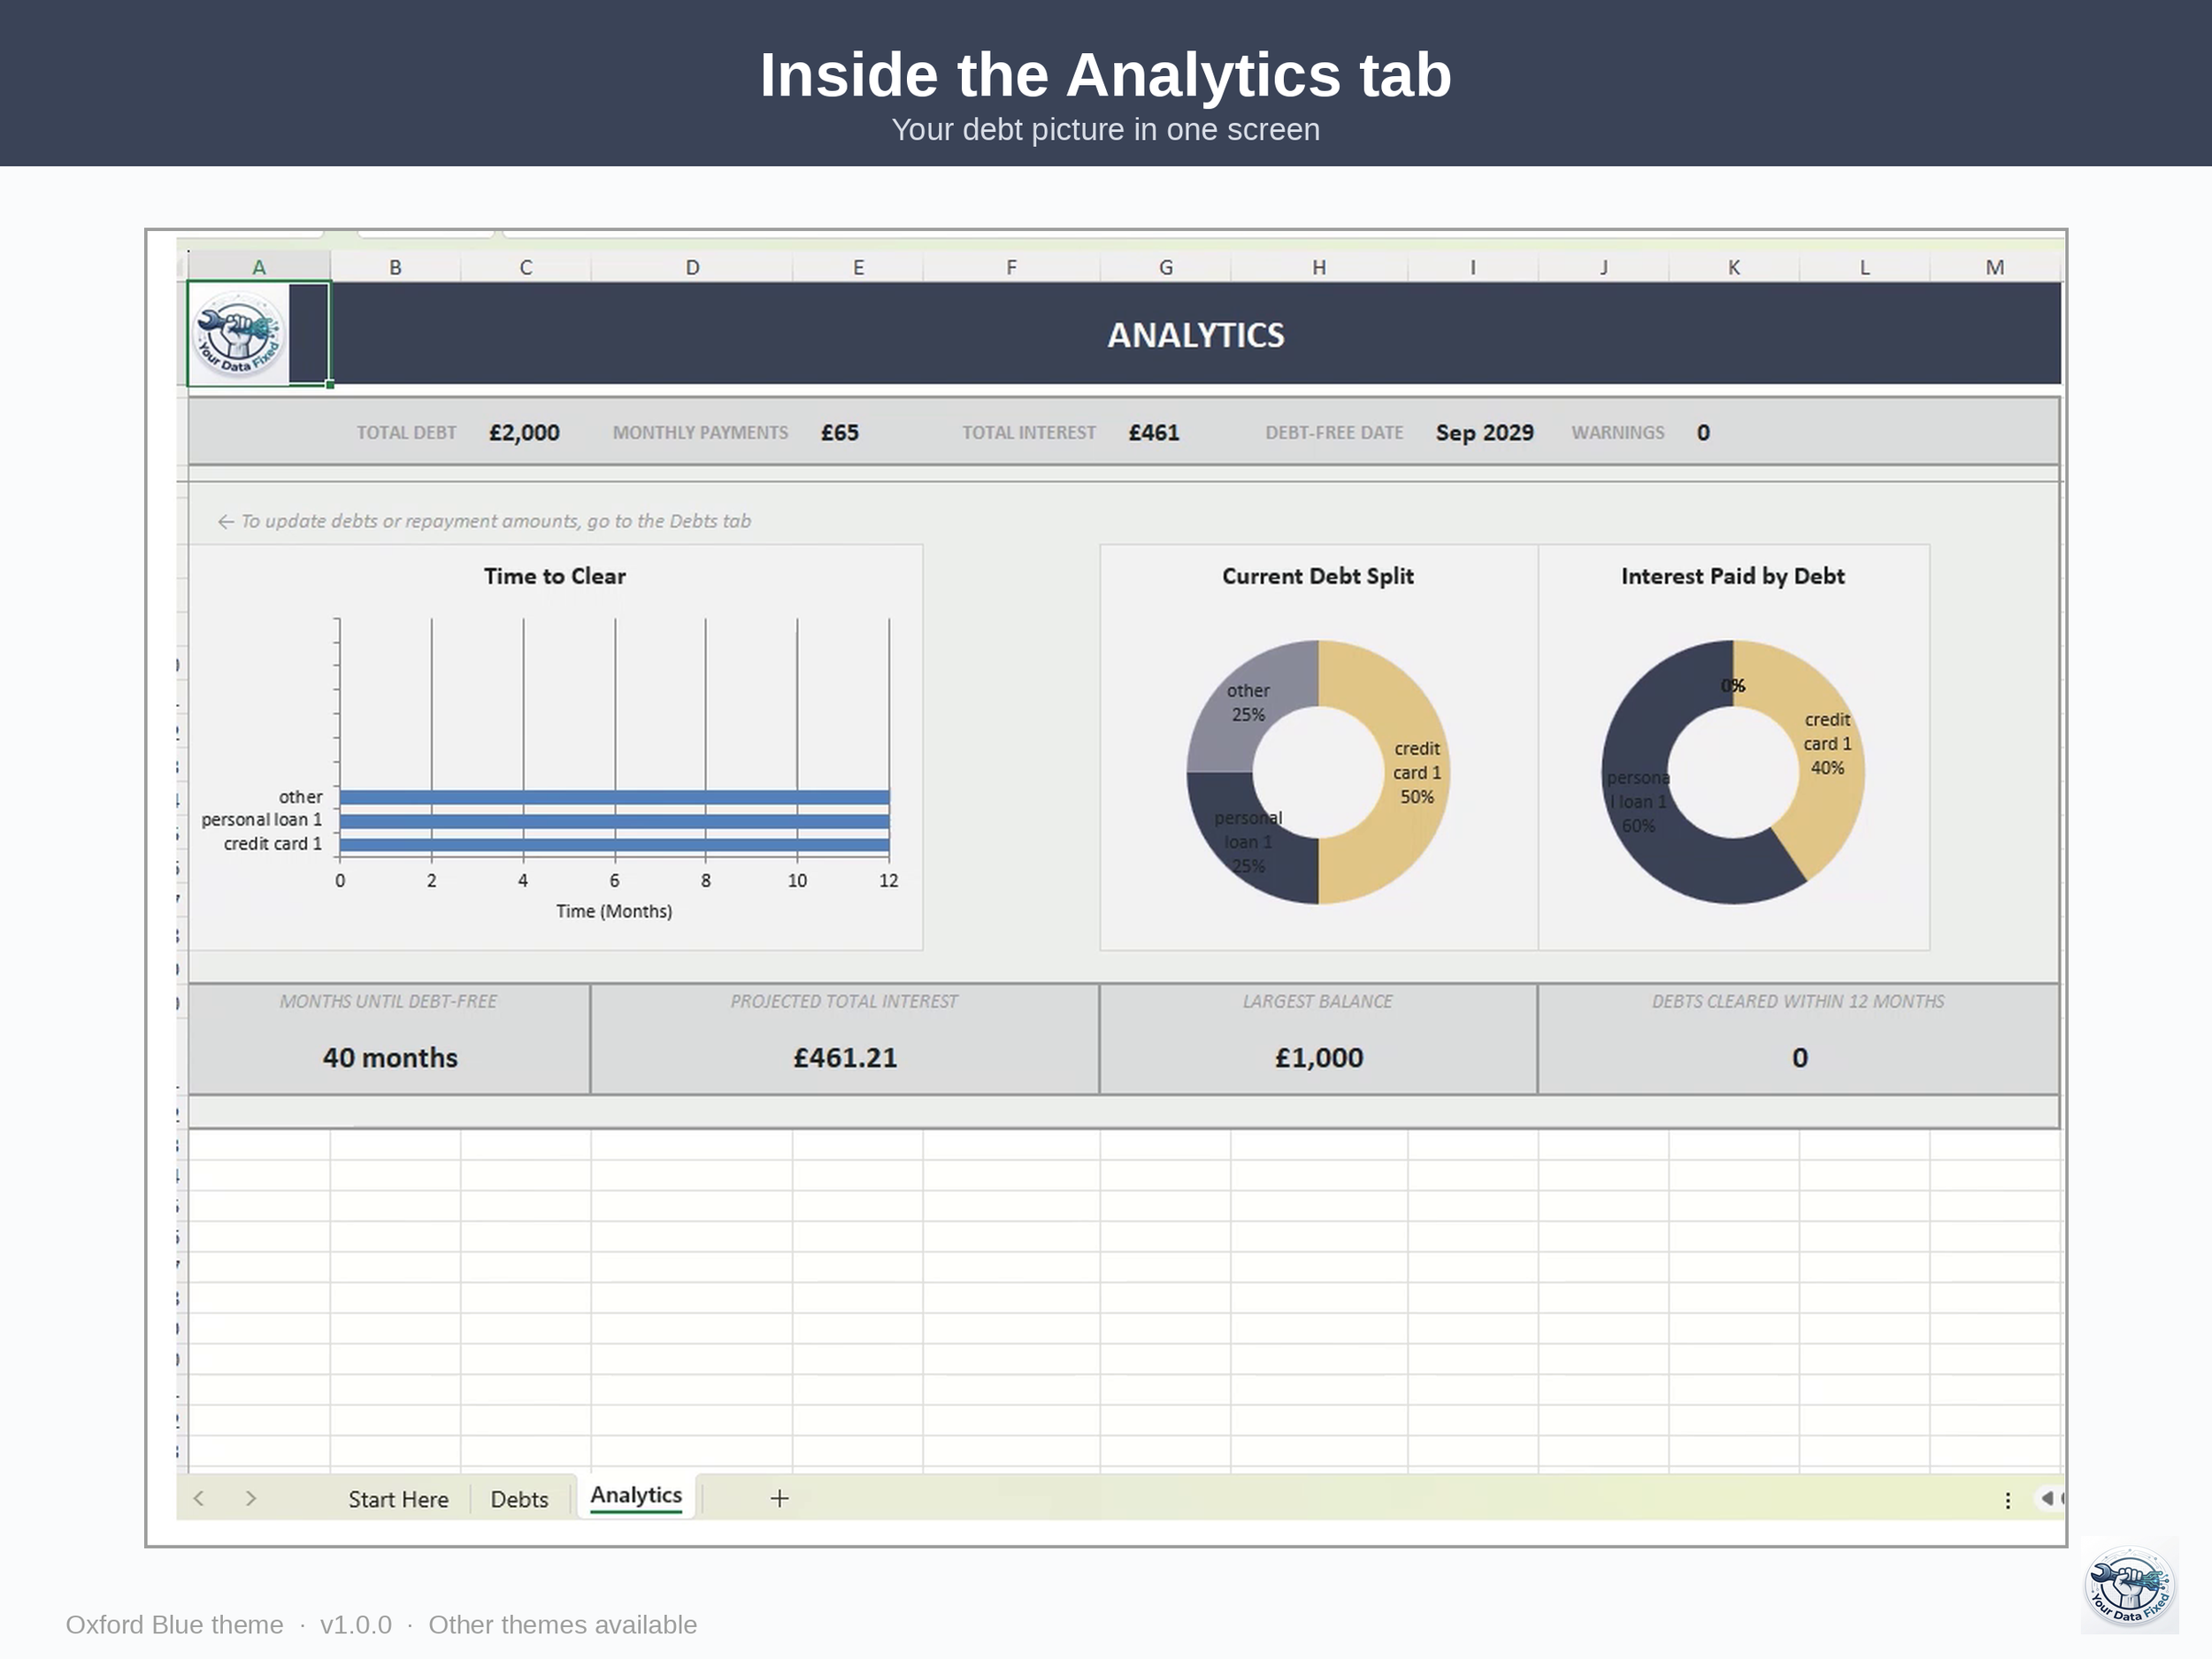The image size is (2212, 1659).
Task: Click the Your Data Fixed watermark logo at bottom
Action: coord(2129,1584)
